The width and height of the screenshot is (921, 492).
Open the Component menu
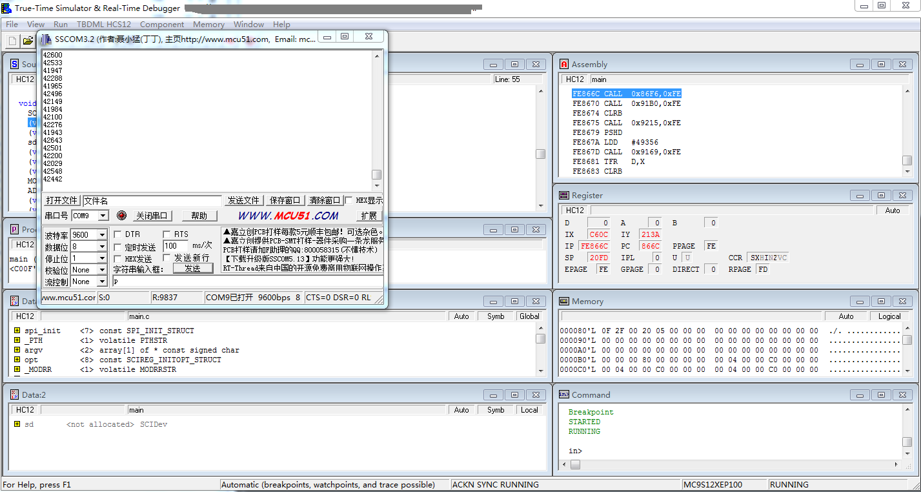[x=162, y=25]
